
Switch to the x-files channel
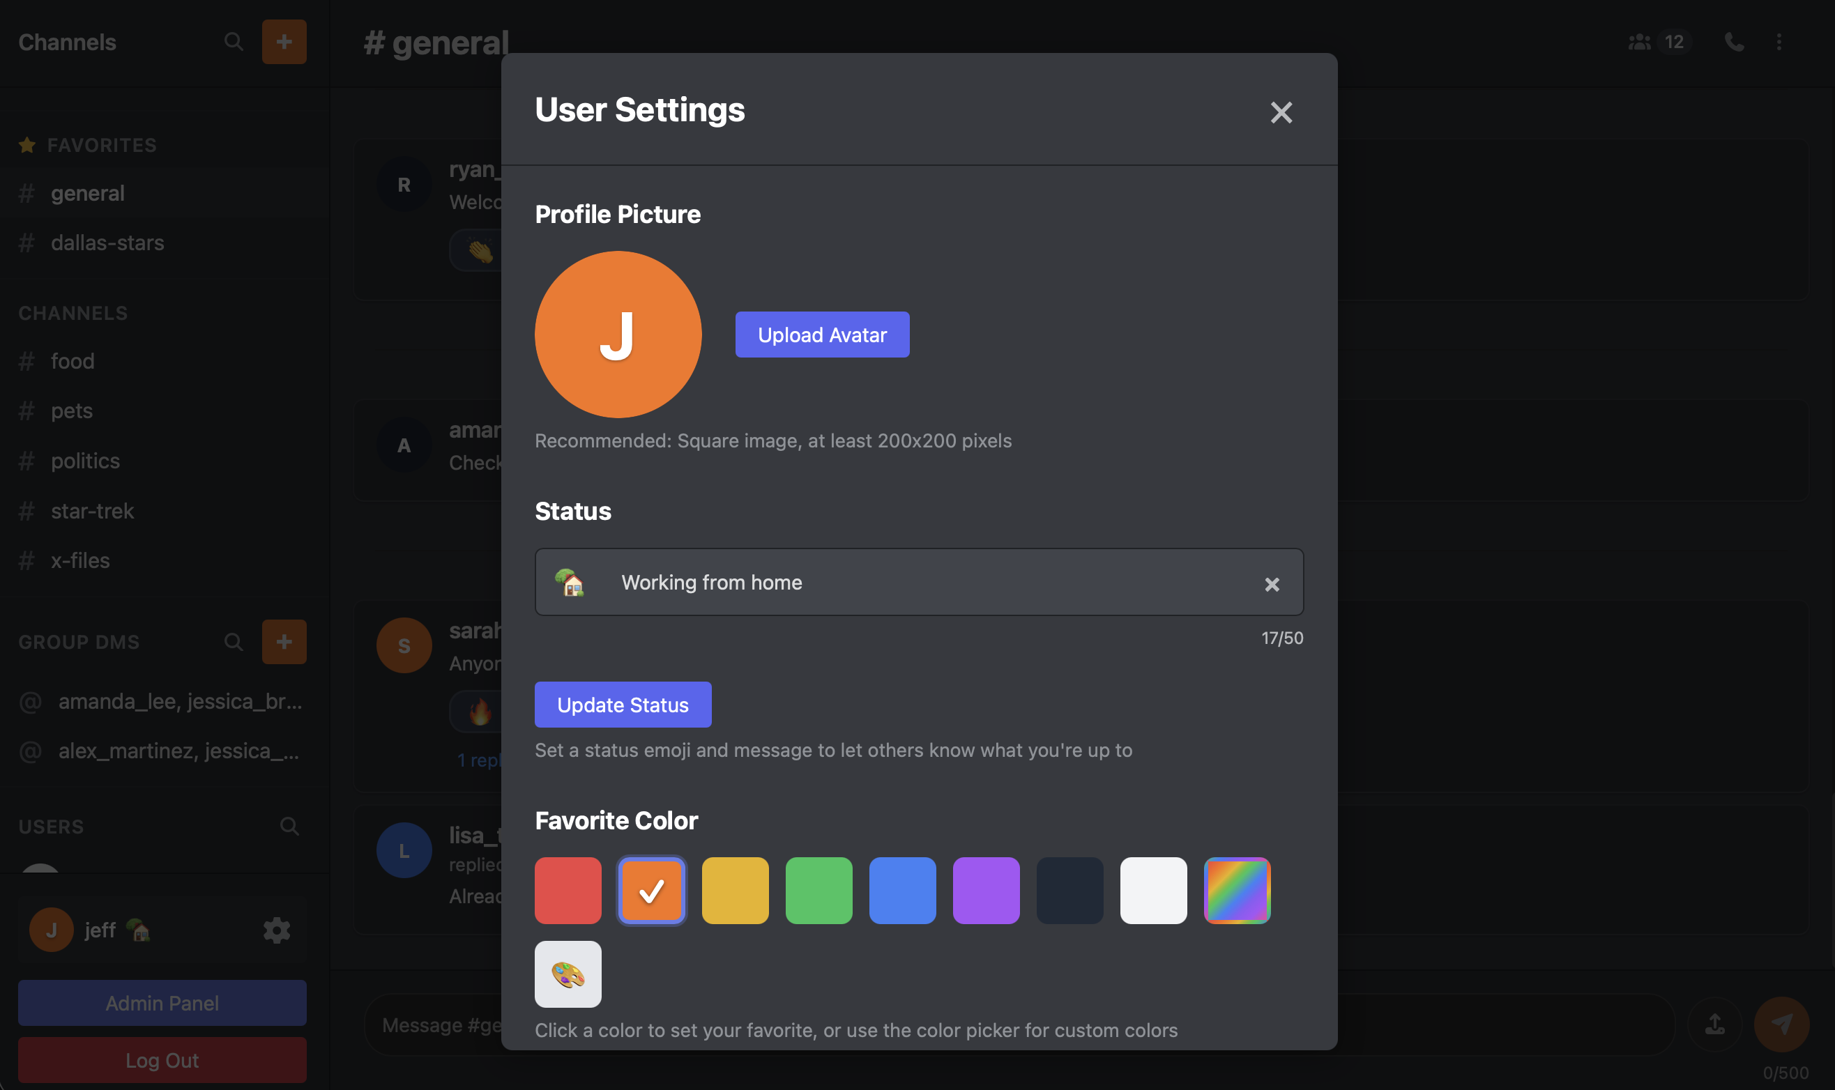[165, 560]
